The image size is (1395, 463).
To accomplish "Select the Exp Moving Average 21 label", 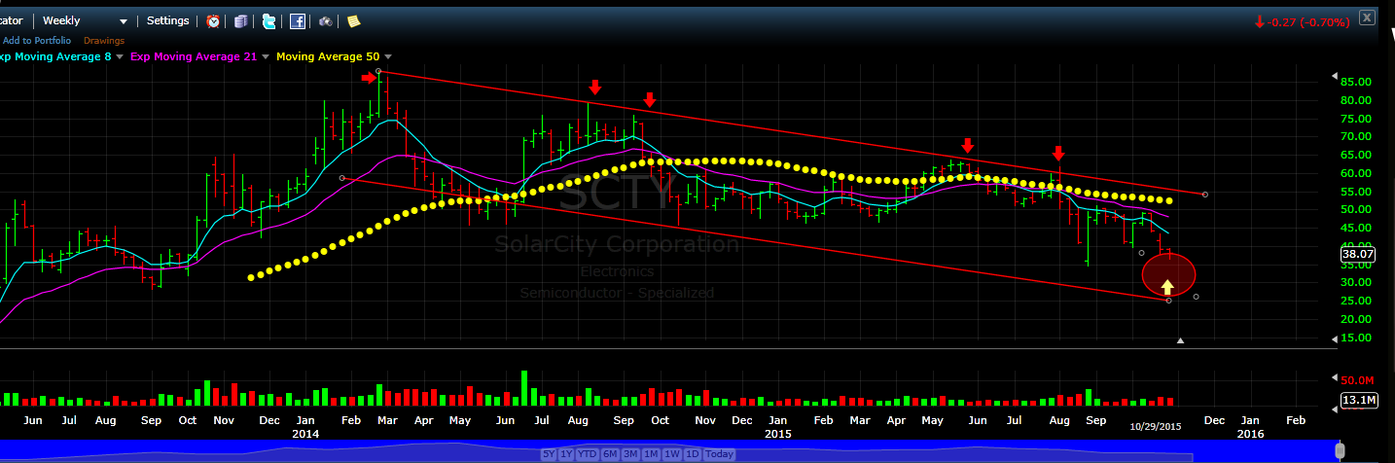I will point(195,57).
